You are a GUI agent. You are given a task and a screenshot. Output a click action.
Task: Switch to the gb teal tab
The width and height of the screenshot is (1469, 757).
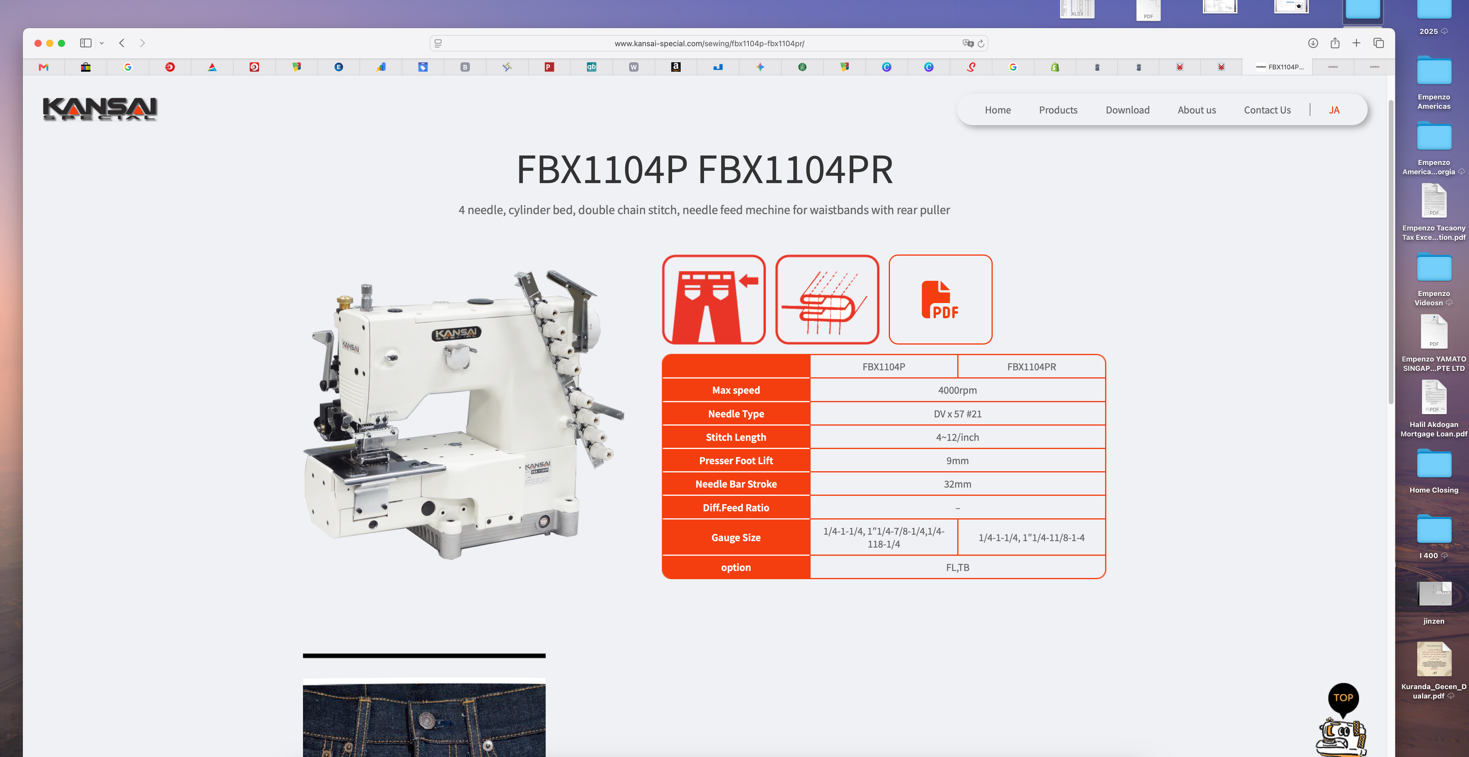click(x=591, y=67)
